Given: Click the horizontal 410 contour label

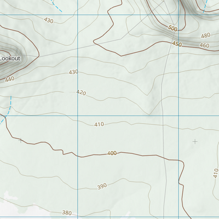Looking at the screenshot, I should (99, 124).
